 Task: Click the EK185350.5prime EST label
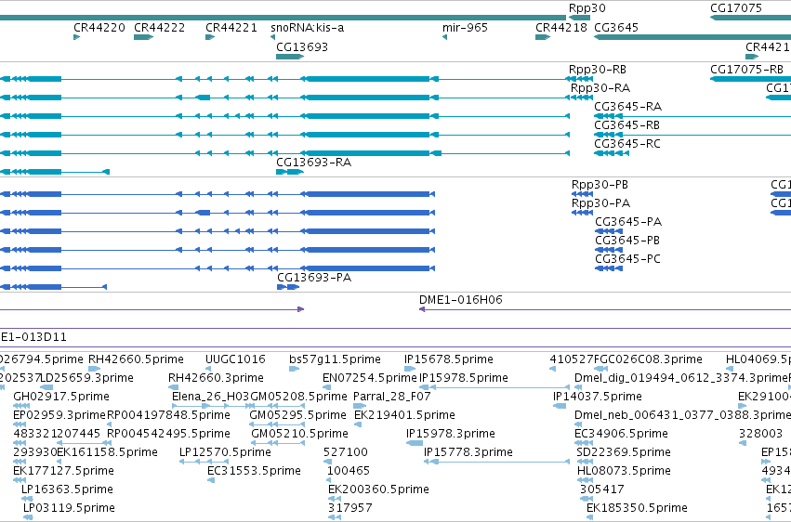(x=637, y=509)
